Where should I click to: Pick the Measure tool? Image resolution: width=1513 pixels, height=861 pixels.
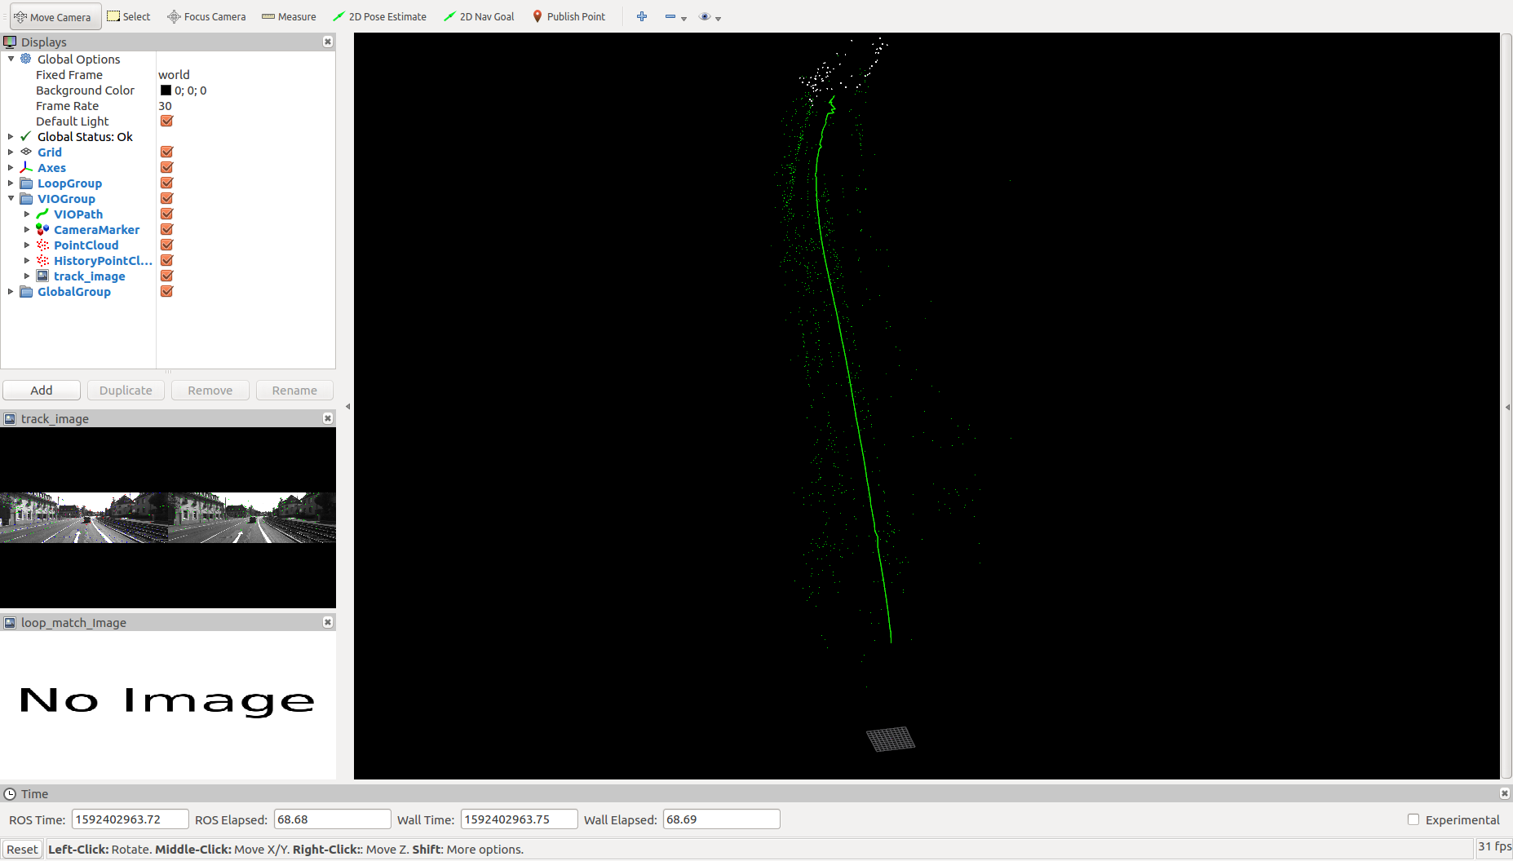click(289, 16)
